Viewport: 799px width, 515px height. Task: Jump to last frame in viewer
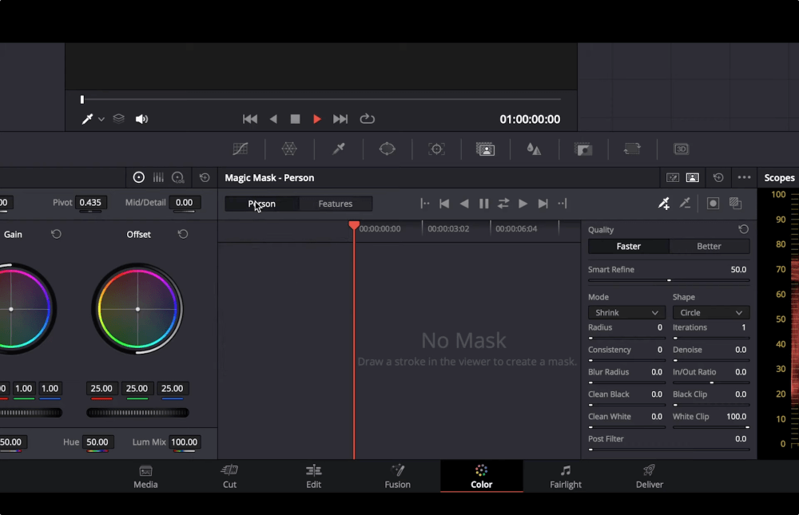(340, 119)
